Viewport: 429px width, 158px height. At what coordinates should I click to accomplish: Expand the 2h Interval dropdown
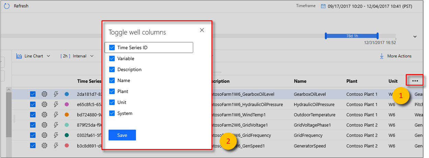pos(92,56)
